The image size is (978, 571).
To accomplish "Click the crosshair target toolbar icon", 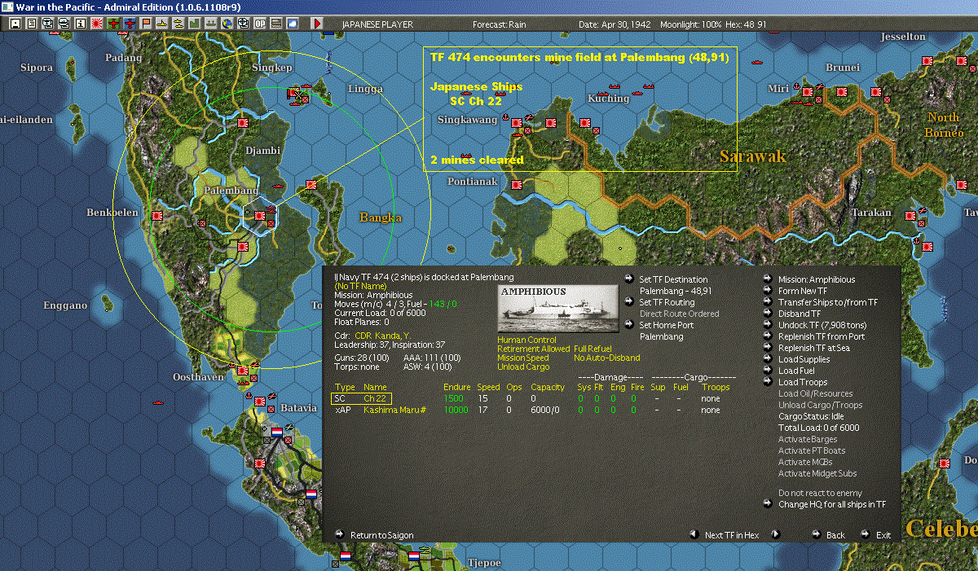I will click(242, 24).
